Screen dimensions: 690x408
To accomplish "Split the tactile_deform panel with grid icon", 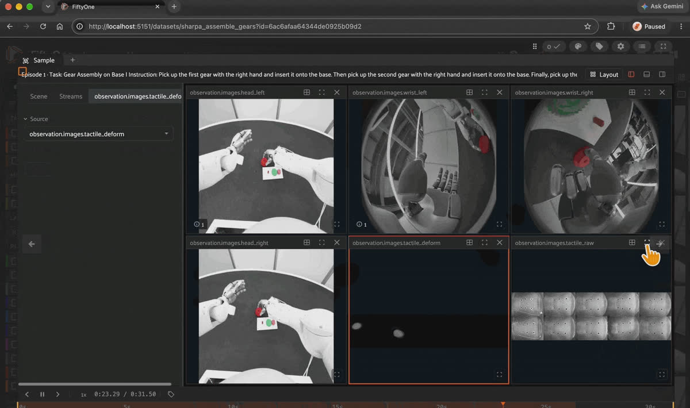I will [470, 243].
